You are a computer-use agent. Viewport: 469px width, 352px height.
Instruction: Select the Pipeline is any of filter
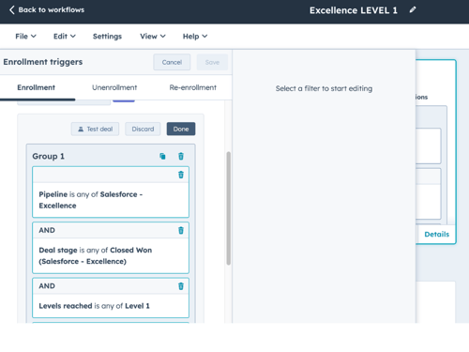point(111,191)
